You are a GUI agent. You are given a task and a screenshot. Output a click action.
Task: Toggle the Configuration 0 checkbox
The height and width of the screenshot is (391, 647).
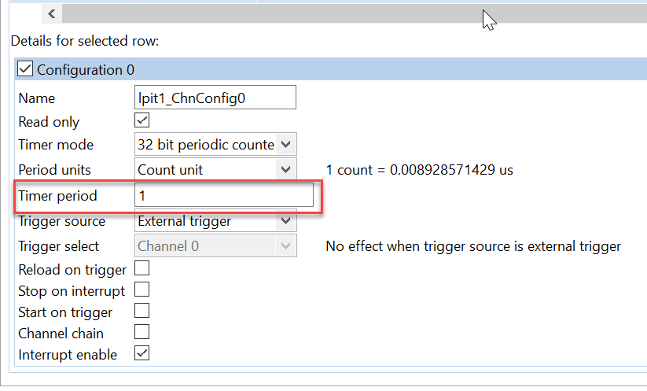[x=25, y=70]
